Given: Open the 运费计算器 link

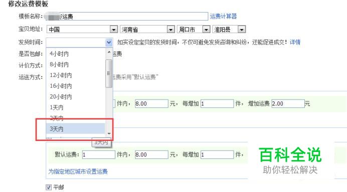Looking at the screenshot, I should [x=223, y=16].
